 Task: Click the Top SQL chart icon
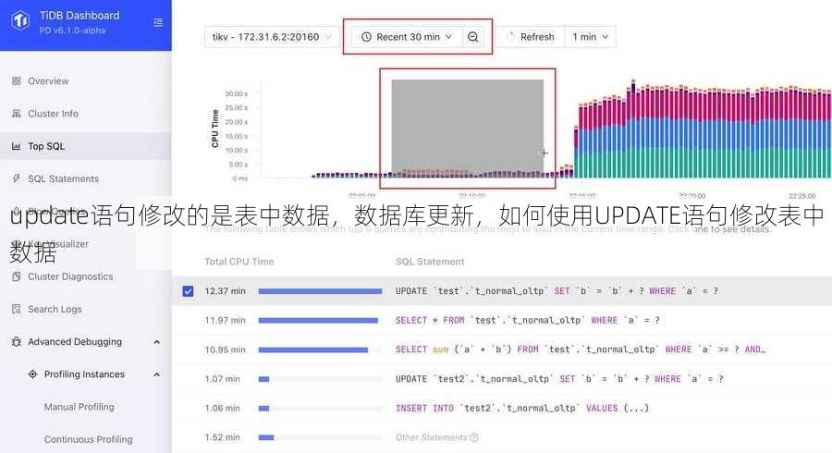[x=17, y=146]
